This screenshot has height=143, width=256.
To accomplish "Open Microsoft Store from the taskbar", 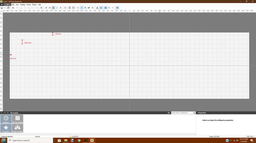I will click(x=59, y=140).
